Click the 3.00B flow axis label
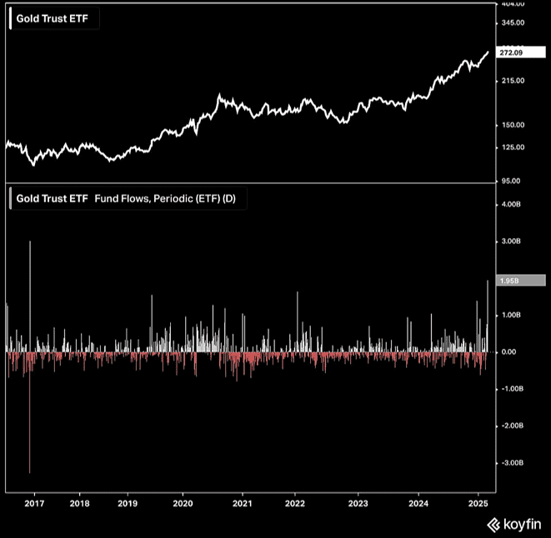This screenshot has width=551, height=538. pos(511,242)
